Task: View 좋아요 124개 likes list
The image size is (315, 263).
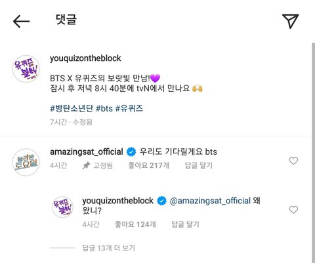Action: [x=135, y=224]
